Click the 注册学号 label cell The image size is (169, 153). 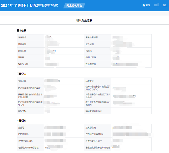tap(90, 81)
